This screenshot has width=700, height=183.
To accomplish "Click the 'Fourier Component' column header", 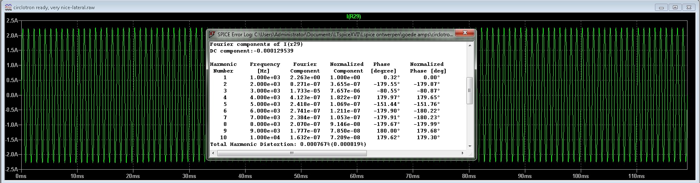I will point(305,68).
